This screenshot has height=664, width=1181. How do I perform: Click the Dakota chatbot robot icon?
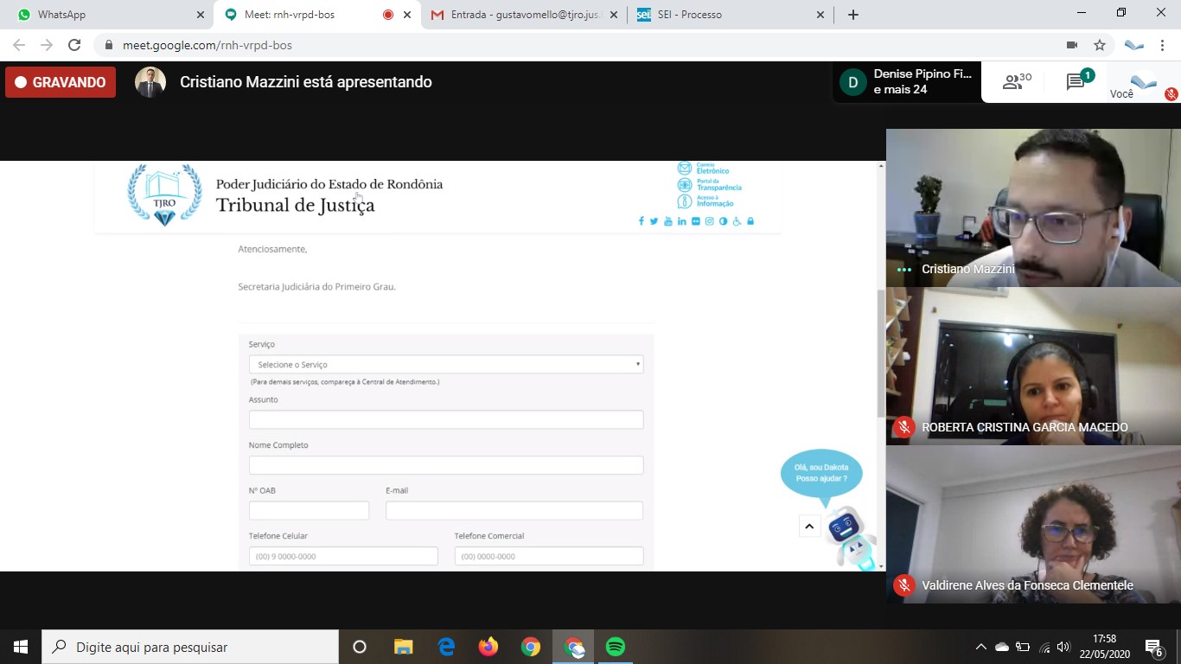click(x=846, y=533)
